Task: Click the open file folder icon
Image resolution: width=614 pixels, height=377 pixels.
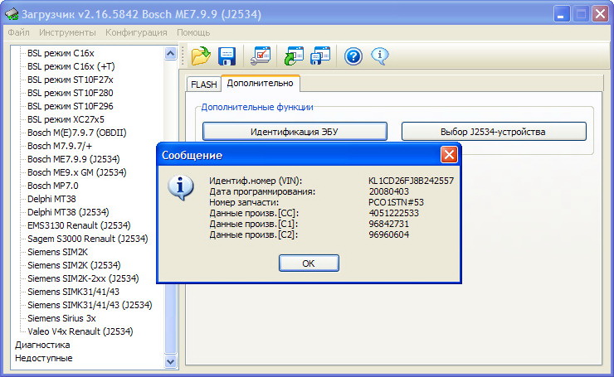Action: coord(201,56)
